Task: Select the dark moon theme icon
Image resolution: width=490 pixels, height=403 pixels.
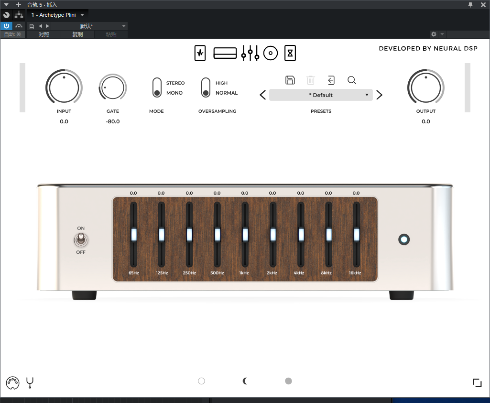Action: tap(245, 381)
